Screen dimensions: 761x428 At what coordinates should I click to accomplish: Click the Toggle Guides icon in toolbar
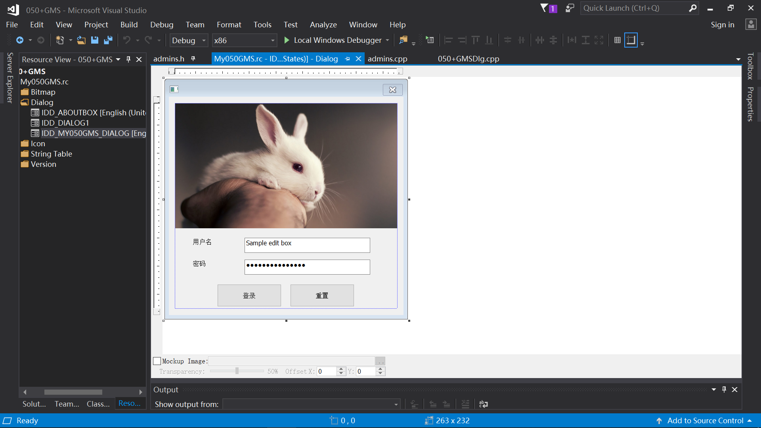[x=631, y=40]
